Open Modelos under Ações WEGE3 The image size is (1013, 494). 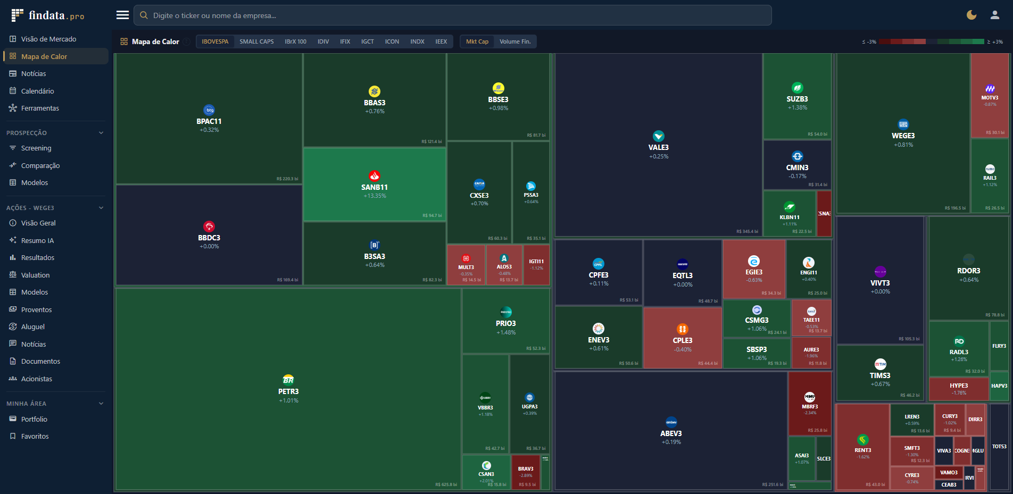click(55, 292)
